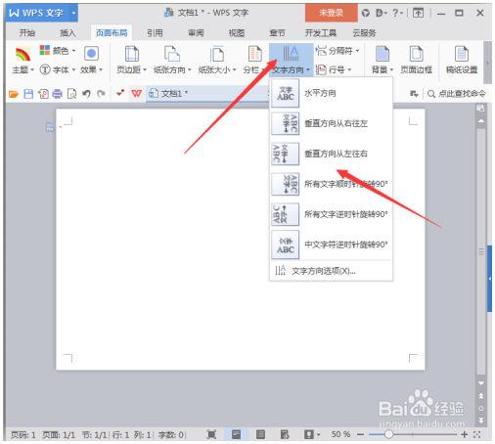Click the 页面边框 page border icon
Image resolution: width=495 pixels, height=444 pixels.
pos(416,54)
